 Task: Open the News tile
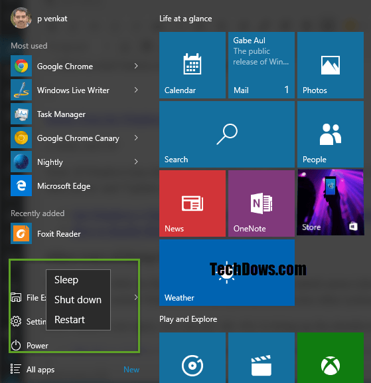pos(192,203)
